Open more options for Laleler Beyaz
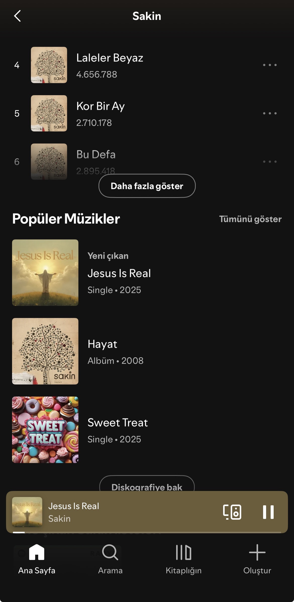 tap(270, 65)
